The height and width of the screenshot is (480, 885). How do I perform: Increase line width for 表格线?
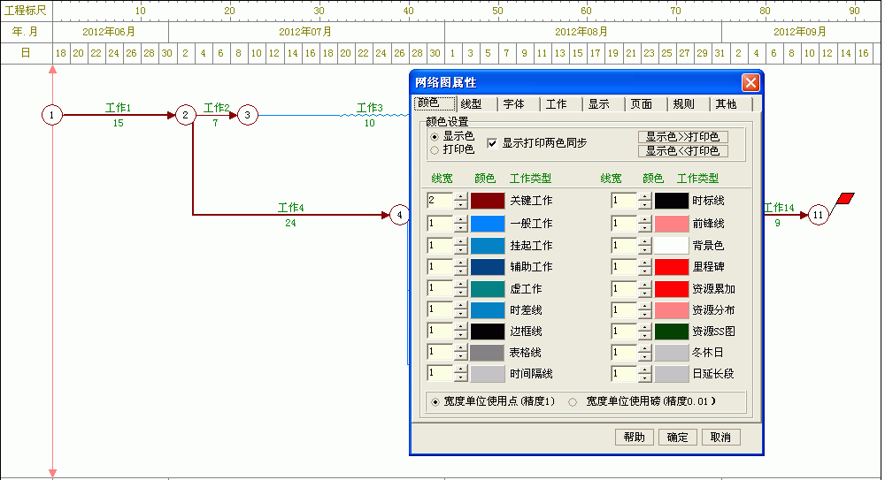click(460, 348)
